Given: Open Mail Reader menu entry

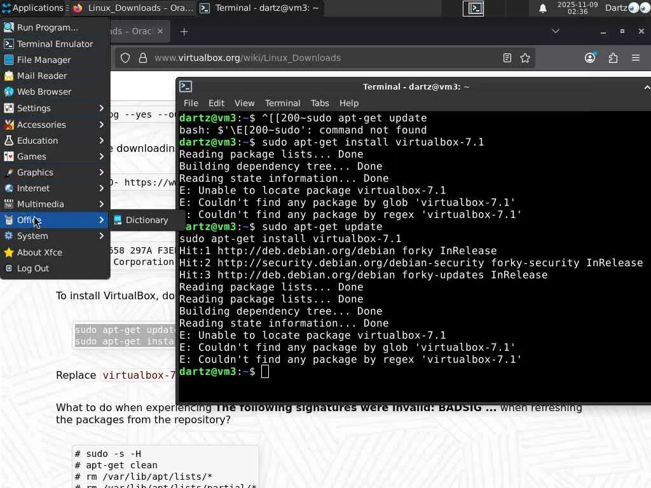Looking at the screenshot, I should point(55,76).
